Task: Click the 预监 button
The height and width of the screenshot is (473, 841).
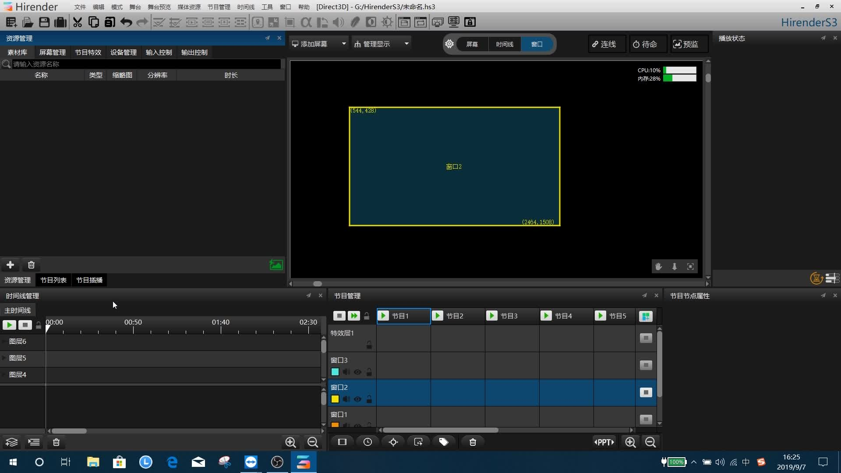Action: (689, 44)
